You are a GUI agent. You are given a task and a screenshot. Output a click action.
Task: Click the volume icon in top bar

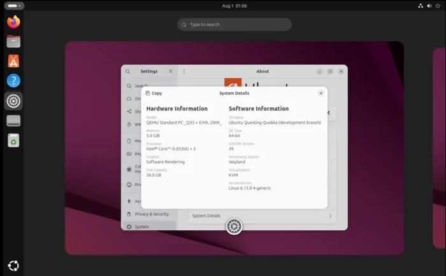click(x=430, y=6)
